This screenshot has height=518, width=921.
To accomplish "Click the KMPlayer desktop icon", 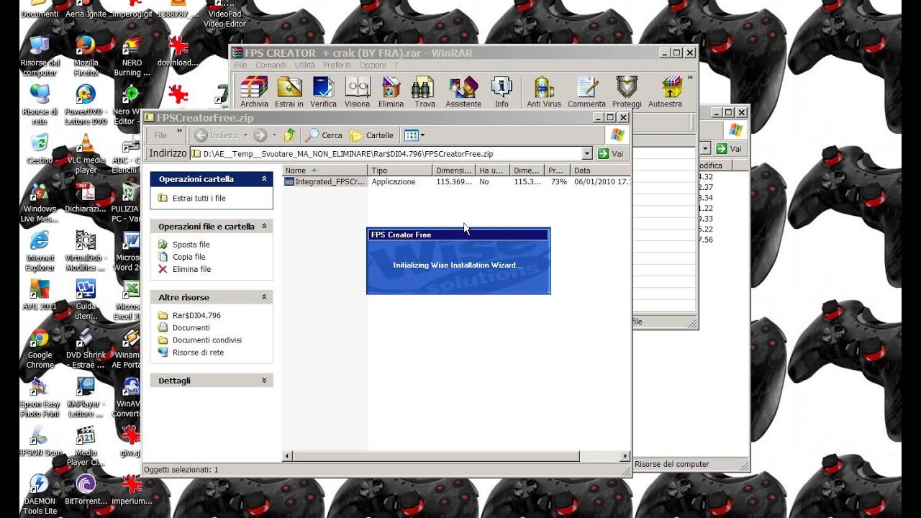I will [x=86, y=398].
